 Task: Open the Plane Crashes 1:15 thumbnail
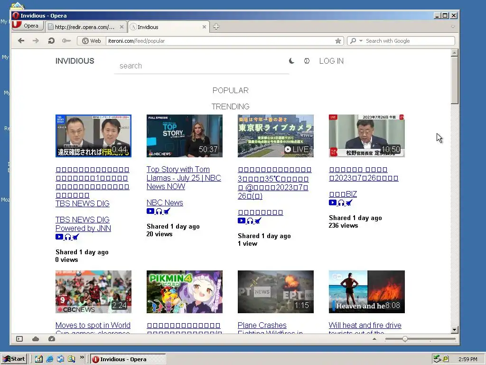[x=276, y=292]
